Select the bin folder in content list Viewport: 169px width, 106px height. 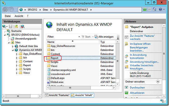coord(53,50)
